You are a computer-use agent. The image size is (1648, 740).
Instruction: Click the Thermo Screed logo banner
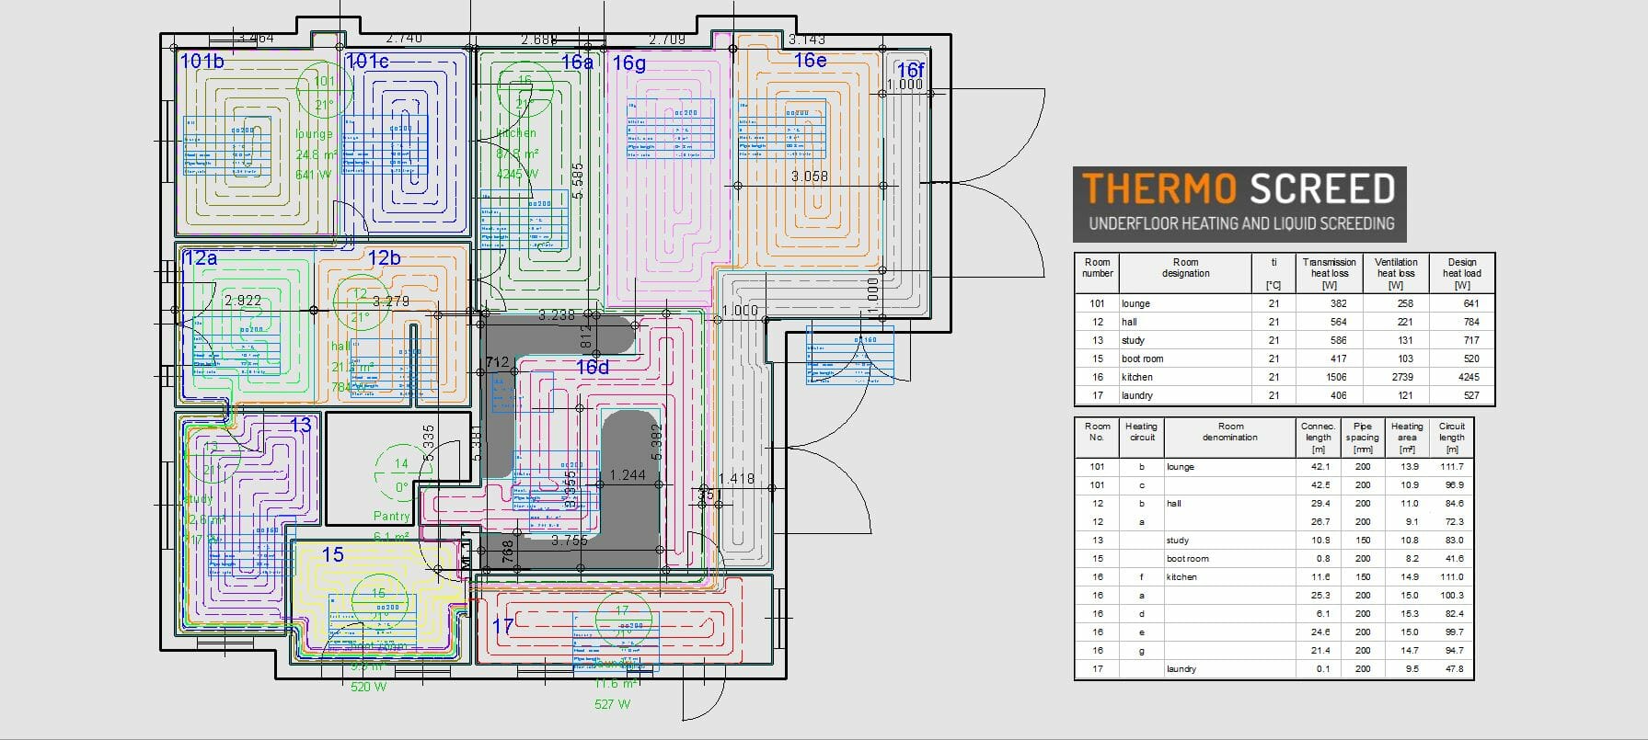[x=1239, y=204]
